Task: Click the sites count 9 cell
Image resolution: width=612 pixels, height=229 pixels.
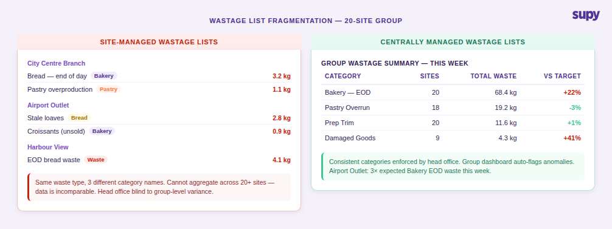Action: point(437,138)
